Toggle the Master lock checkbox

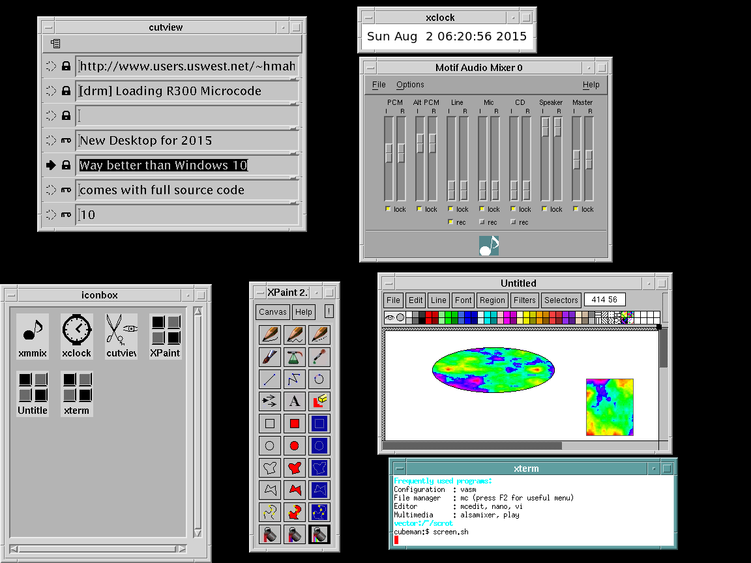tap(576, 209)
